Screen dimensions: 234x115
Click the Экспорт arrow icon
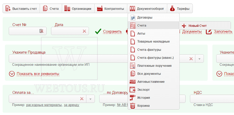133,90
